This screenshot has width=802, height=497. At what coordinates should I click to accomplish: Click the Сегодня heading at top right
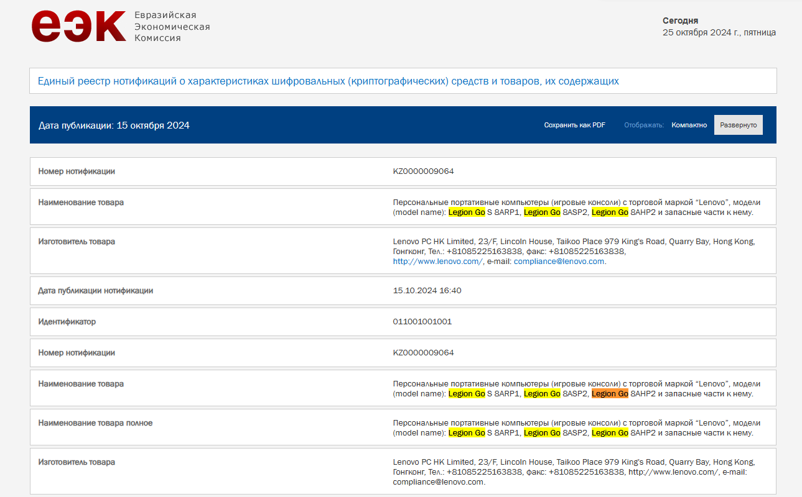680,21
